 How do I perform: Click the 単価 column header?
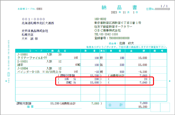point(115,51)
